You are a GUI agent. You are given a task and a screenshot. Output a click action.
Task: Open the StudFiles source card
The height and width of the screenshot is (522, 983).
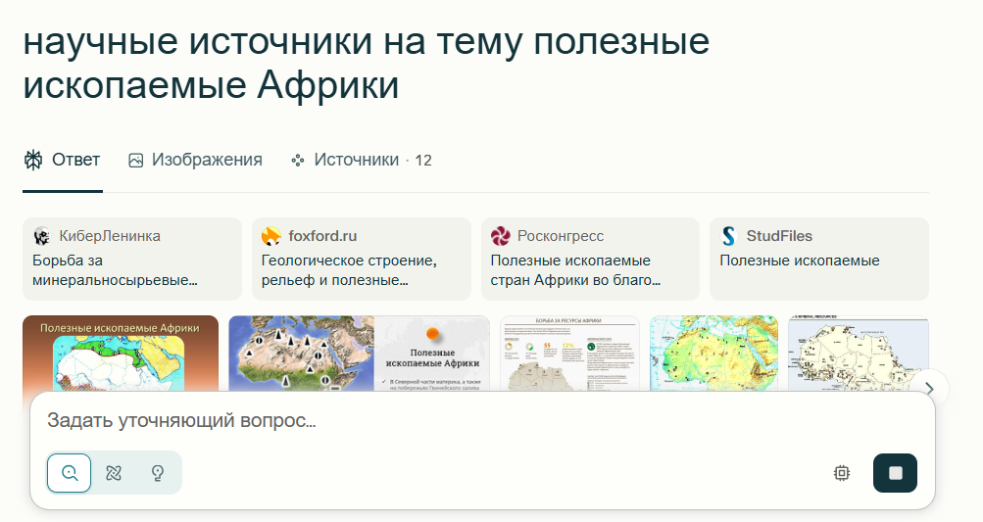tap(818, 259)
